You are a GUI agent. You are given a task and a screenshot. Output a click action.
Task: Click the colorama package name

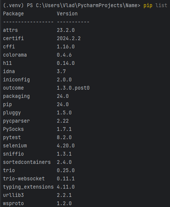[15, 55]
